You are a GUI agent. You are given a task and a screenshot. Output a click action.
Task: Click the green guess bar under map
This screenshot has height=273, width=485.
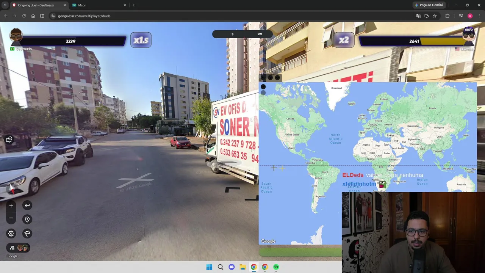pyautogui.click(x=300, y=252)
